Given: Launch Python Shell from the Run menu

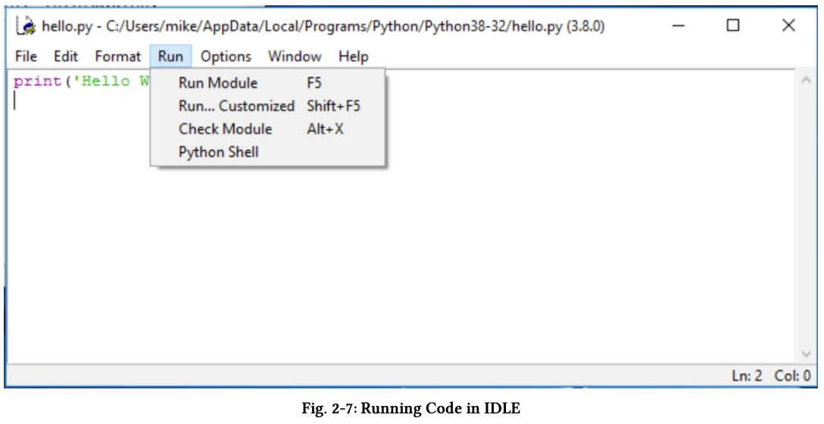Looking at the screenshot, I should tap(218, 152).
